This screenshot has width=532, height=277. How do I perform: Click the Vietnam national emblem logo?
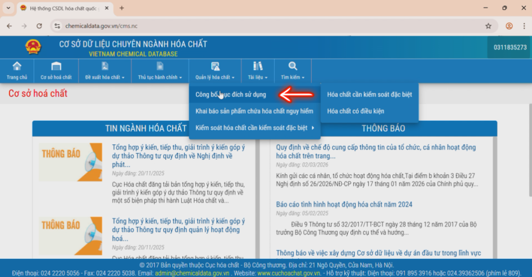[x=33, y=47]
